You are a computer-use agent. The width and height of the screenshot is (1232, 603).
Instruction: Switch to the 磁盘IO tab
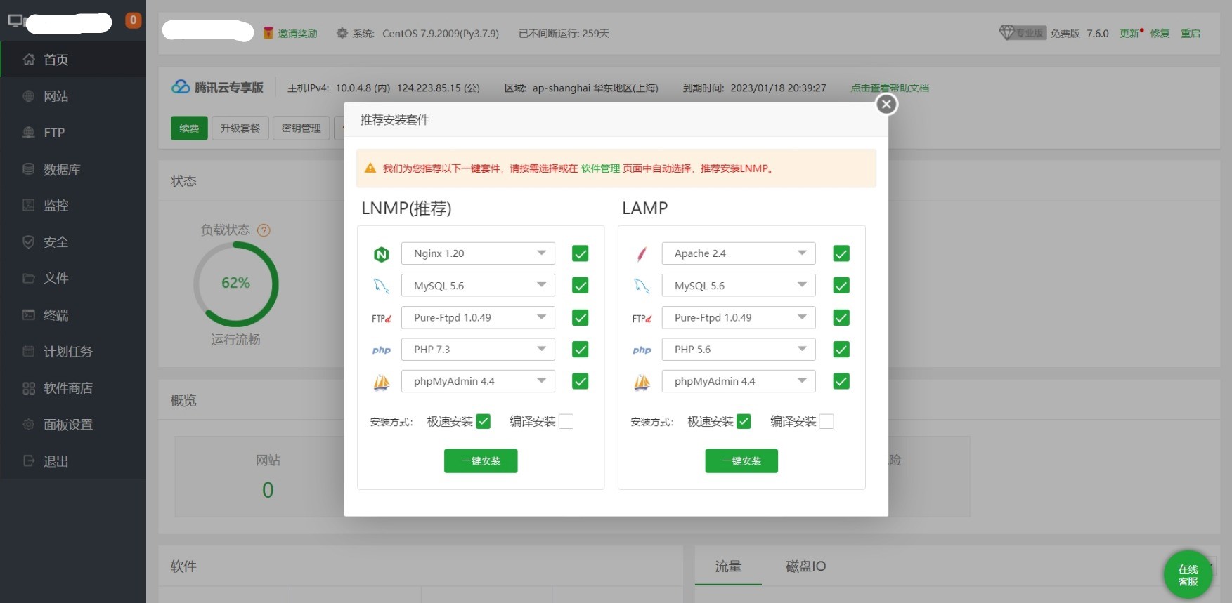[x=805, y=566]
